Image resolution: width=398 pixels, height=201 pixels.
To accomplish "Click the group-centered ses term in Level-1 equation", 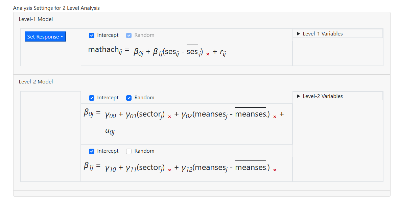I will click(x=178, y=52).
